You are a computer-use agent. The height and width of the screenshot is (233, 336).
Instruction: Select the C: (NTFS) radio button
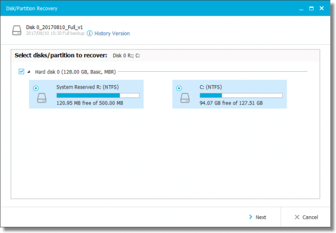(x=179, y=88)
